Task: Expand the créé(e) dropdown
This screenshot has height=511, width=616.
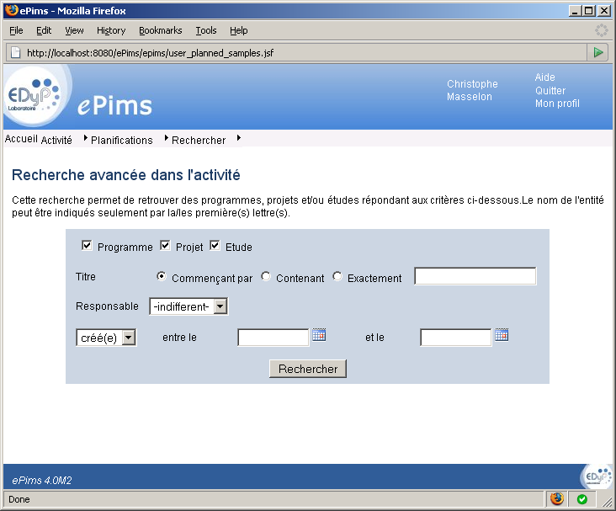Action: pos(106,338)
